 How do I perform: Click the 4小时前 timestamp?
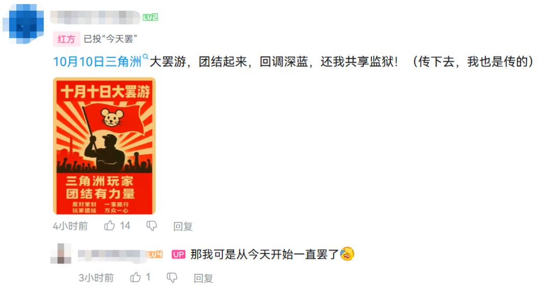tap(70, 226)
